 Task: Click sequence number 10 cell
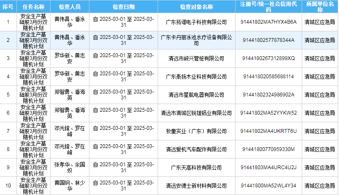tap(8, 186)
